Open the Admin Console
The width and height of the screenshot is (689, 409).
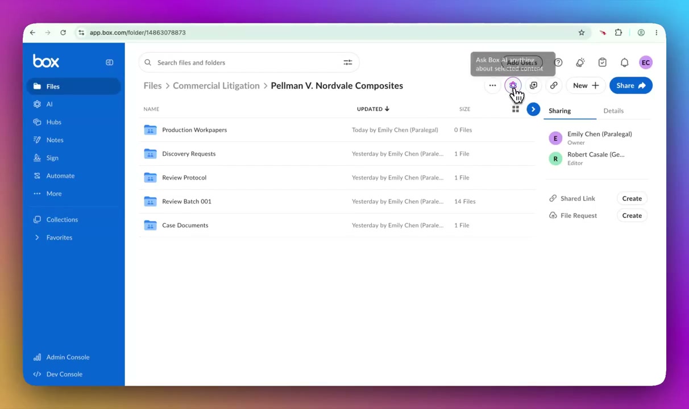point(68,357)
